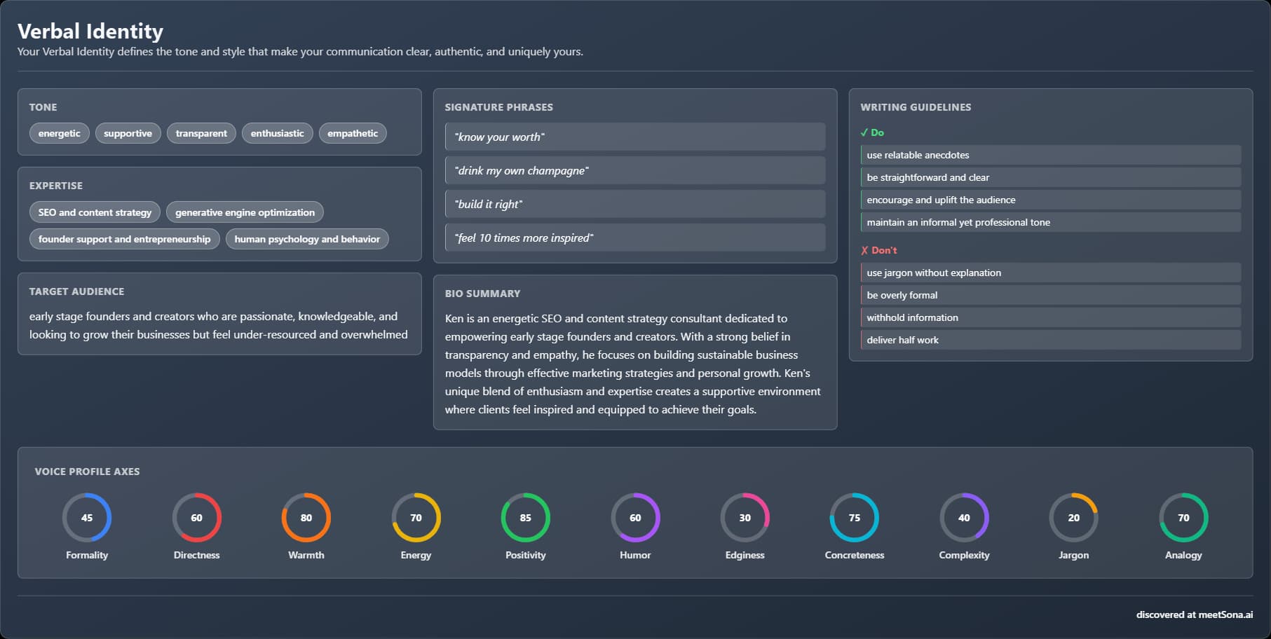Click "use relatable anecdotes" guideline
The image size is (1271, 639).
(1050, 155)
